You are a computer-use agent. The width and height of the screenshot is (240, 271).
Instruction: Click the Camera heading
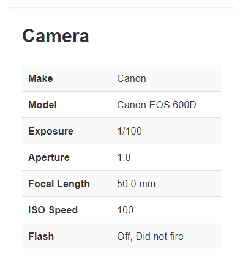[x=56, y=36]
